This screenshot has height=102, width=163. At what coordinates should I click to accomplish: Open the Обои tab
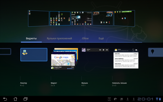pos(85,38)
